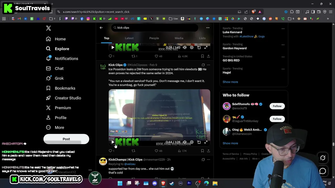Bookmark the top post with 4.8K views
This screenshot has height=188, width=335.
click(x=202, y=56)
